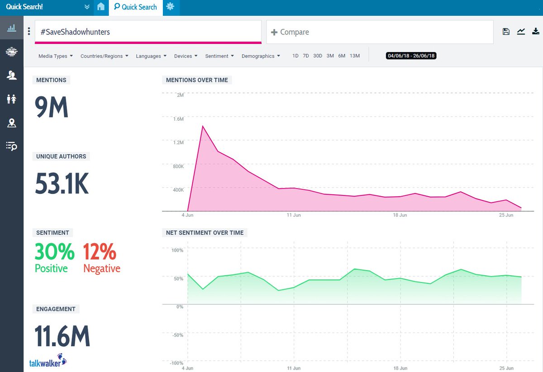Viewport: 543px width, 372px height.
Task: Click the ENGAGEMENT label
Action: (x=56, y=309)
